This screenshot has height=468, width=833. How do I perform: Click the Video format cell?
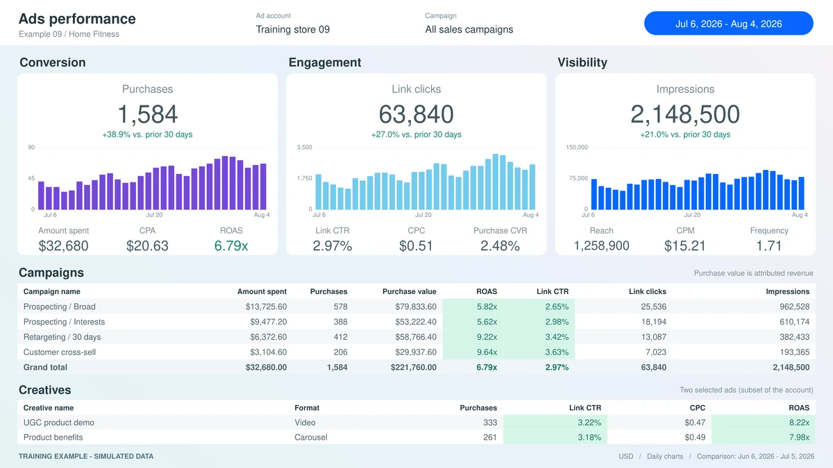[x=305, y=422]
